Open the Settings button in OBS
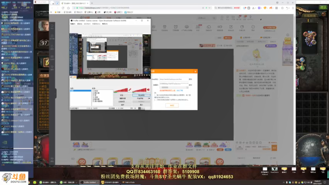The image size is (329, 185). point(123,95)
